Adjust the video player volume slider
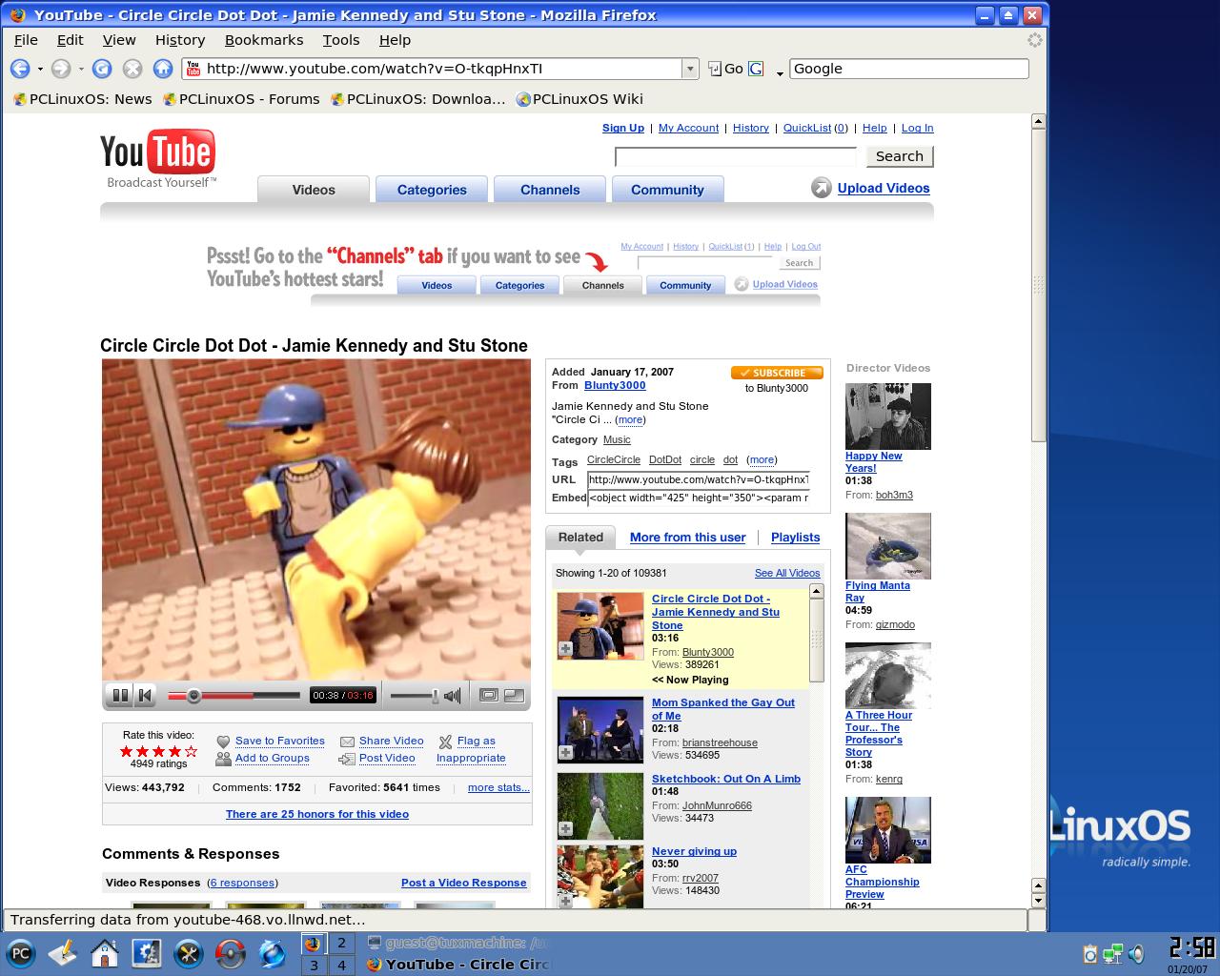1220x976 pixels. [x=415, y=696]
